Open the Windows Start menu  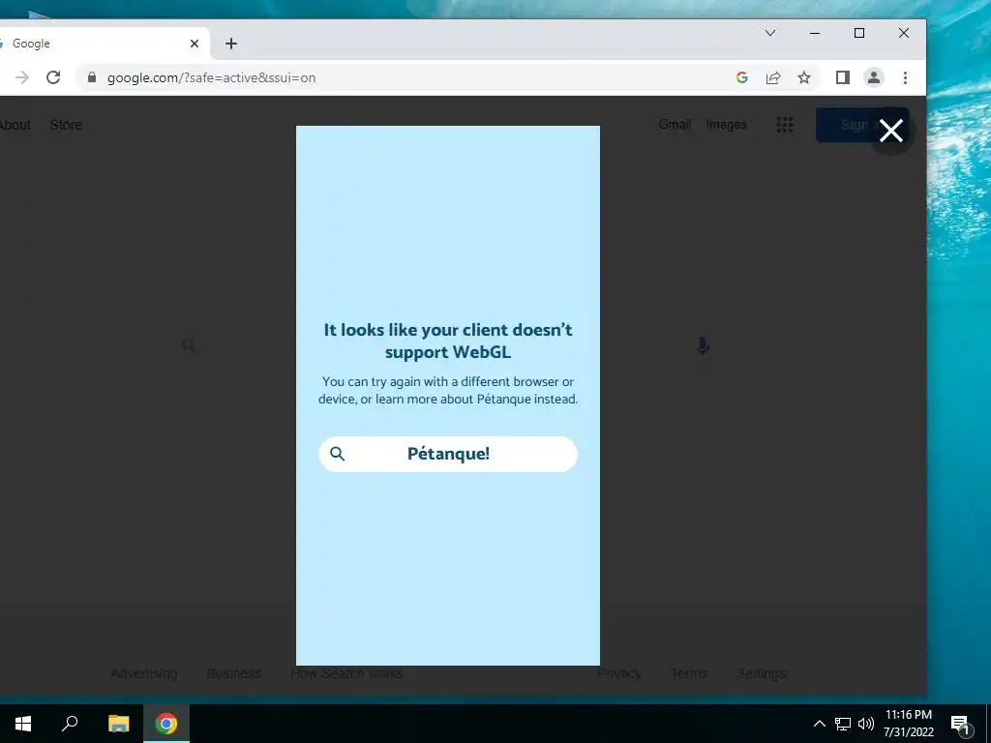23,724
